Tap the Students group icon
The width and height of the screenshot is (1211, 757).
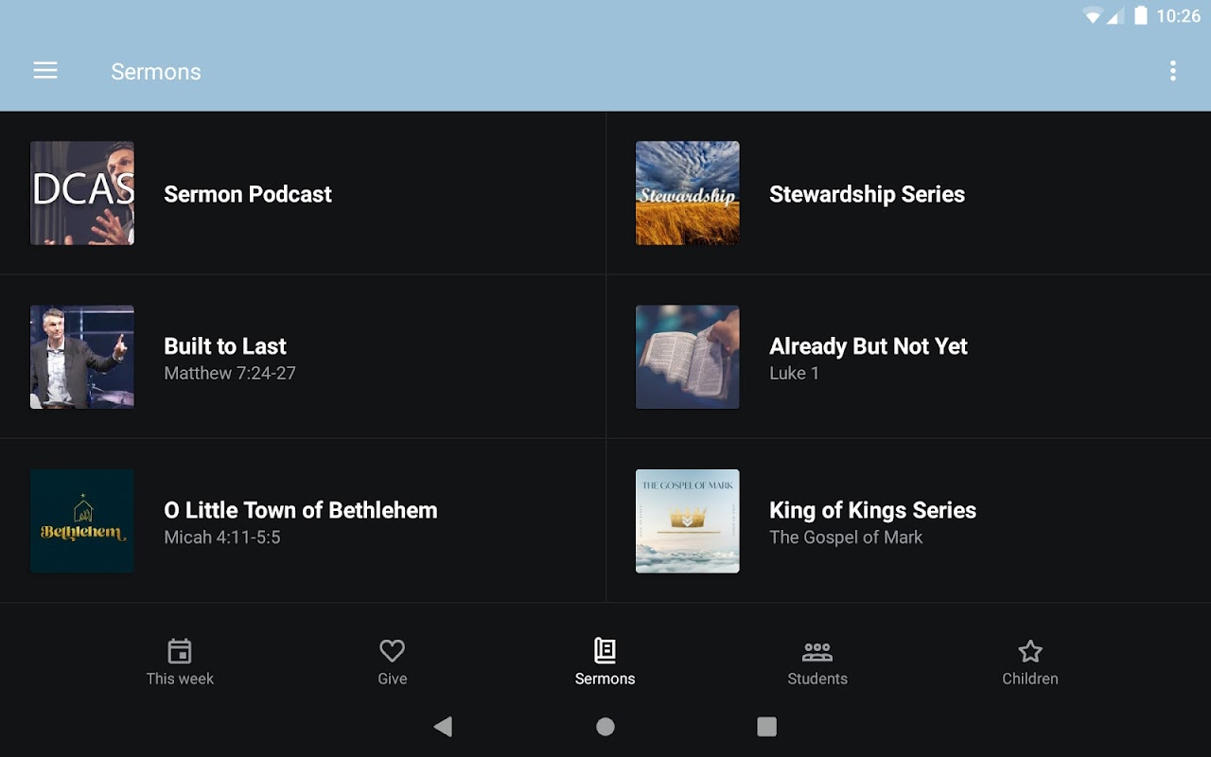(x=817, y=651)
